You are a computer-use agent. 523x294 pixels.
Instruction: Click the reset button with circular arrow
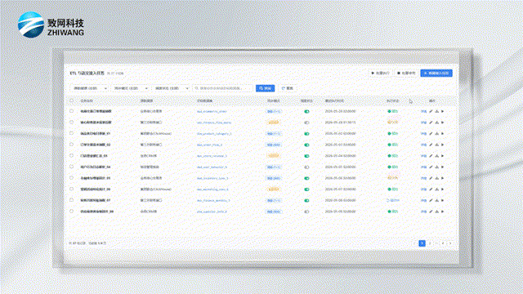click(x=288, y=88)
